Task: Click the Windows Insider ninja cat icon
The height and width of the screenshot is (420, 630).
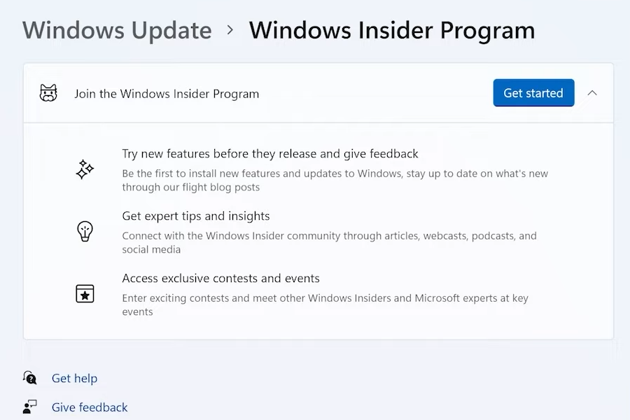Action: pyautogui.click(x=48, y=92)
